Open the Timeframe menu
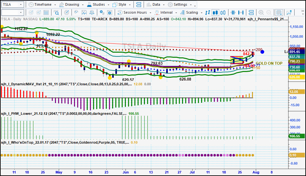Image resolution: width=306 pixels, height=176 pixels. (43, 4)
